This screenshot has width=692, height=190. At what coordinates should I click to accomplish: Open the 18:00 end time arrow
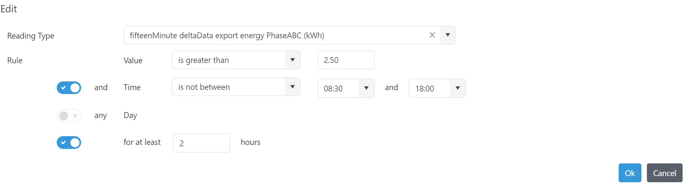(x=457, y=88)
